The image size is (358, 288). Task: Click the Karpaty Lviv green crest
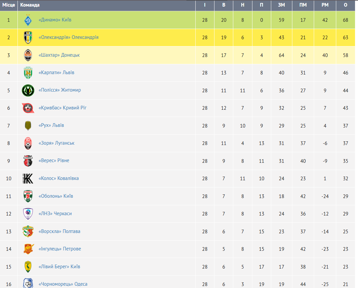click(x=28, y=73)
